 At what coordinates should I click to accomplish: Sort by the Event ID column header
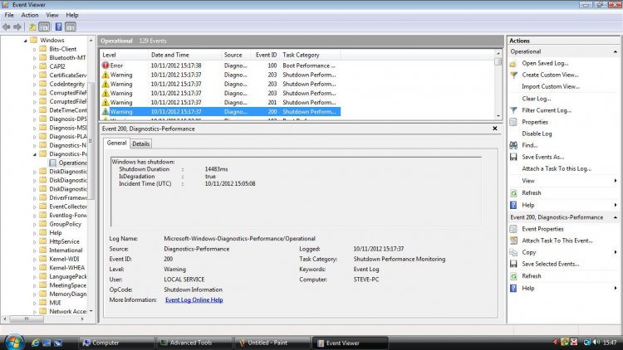tap(266, 55)
